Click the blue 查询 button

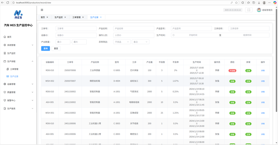coord(46,48)
